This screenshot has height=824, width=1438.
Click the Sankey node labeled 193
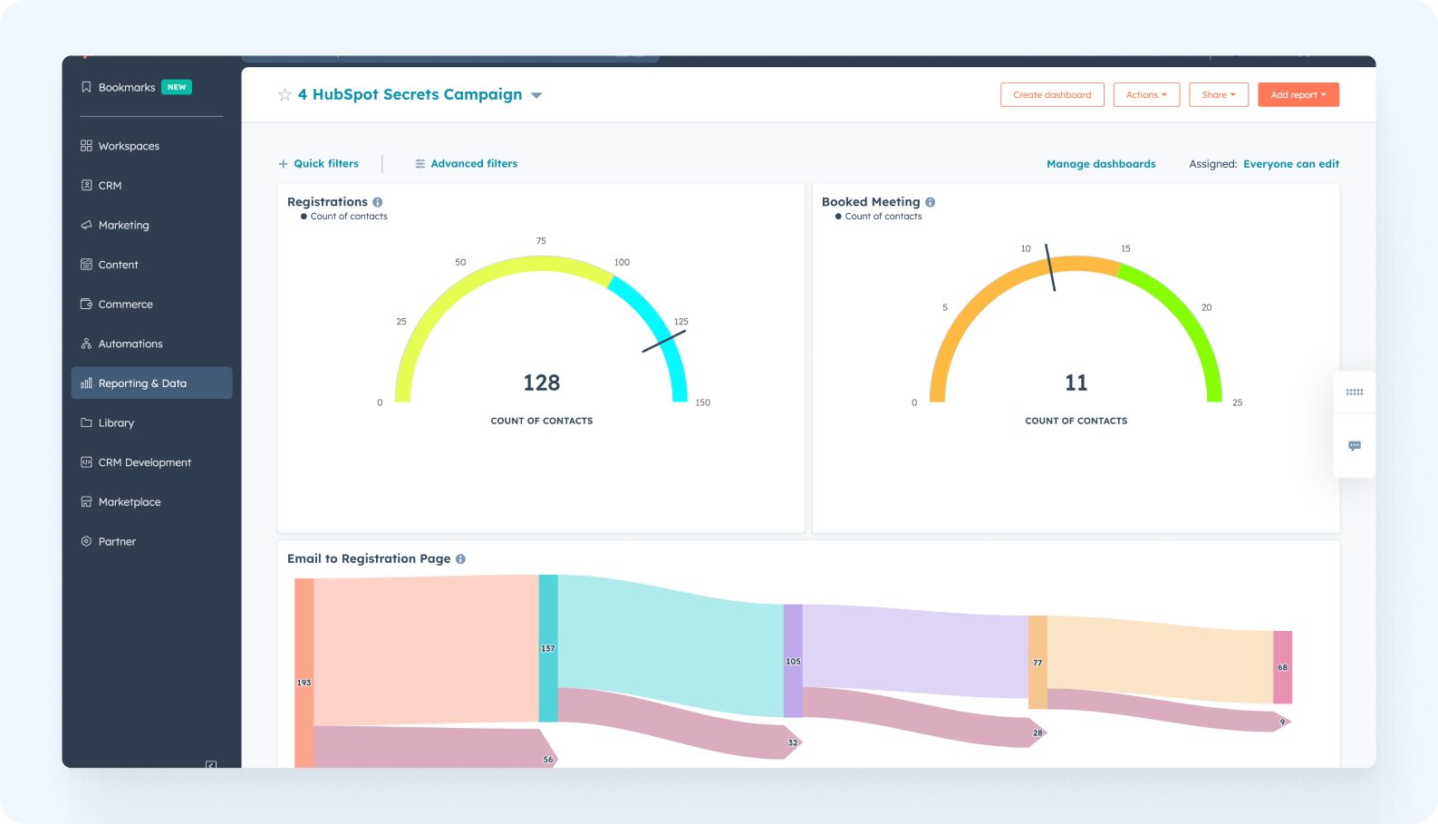(x=304, y=674)
